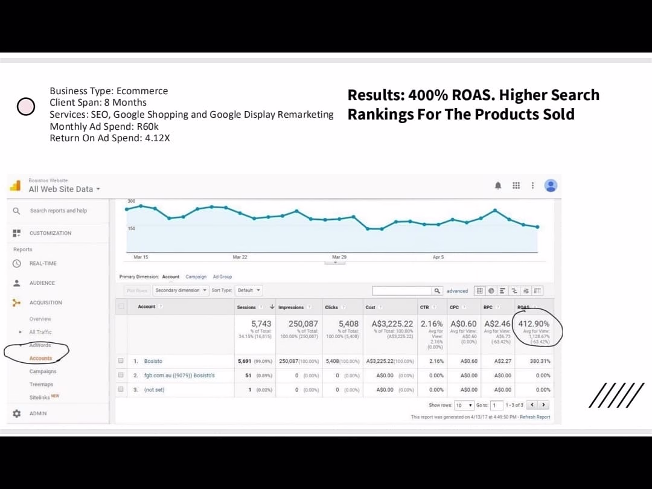Switch to Performance bar view
This screenshot has height=489, width=652.
pos(502,290)
